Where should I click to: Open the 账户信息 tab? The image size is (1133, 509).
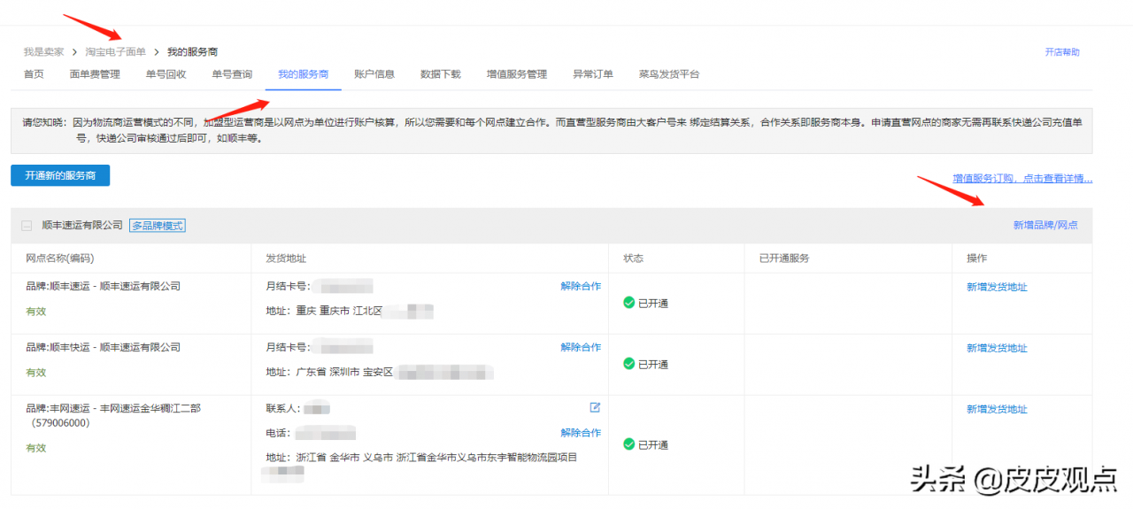click(x=374, y=74)
